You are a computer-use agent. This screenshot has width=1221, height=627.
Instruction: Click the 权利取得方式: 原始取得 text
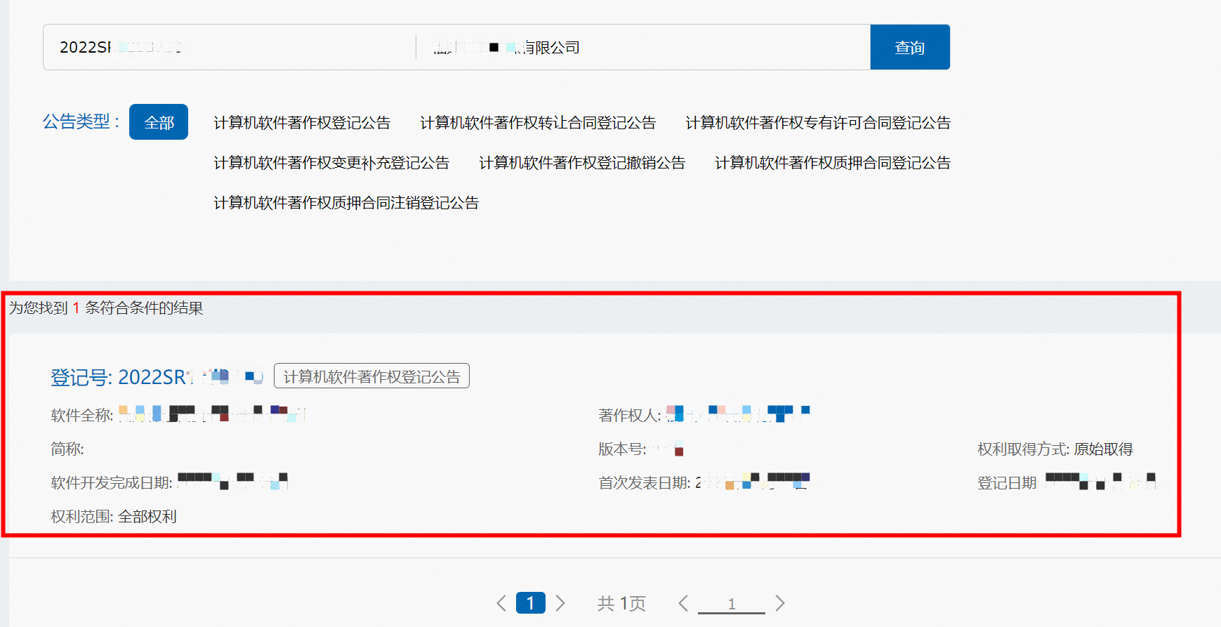point(1055,449)
